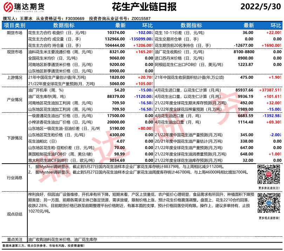Select the 产业情况 category cell
Screen dimensions: 284x251
(x=14, y=100)
